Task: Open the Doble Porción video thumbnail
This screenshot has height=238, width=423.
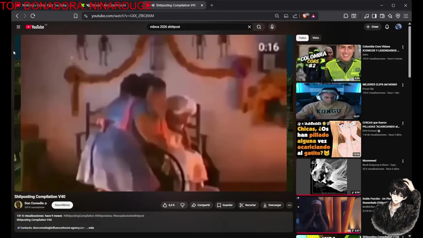Action: [328, 215]
